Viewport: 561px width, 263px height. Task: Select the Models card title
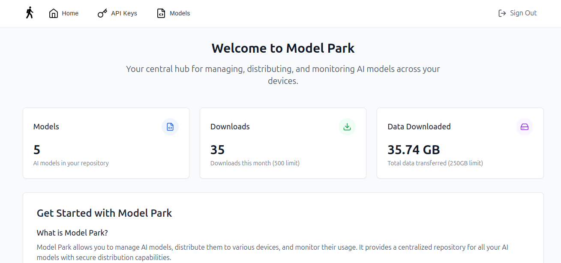[46, 127]
